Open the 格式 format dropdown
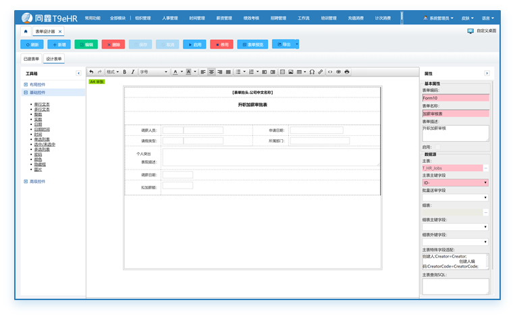Screen dimensions: 515x319 point(112,72)
